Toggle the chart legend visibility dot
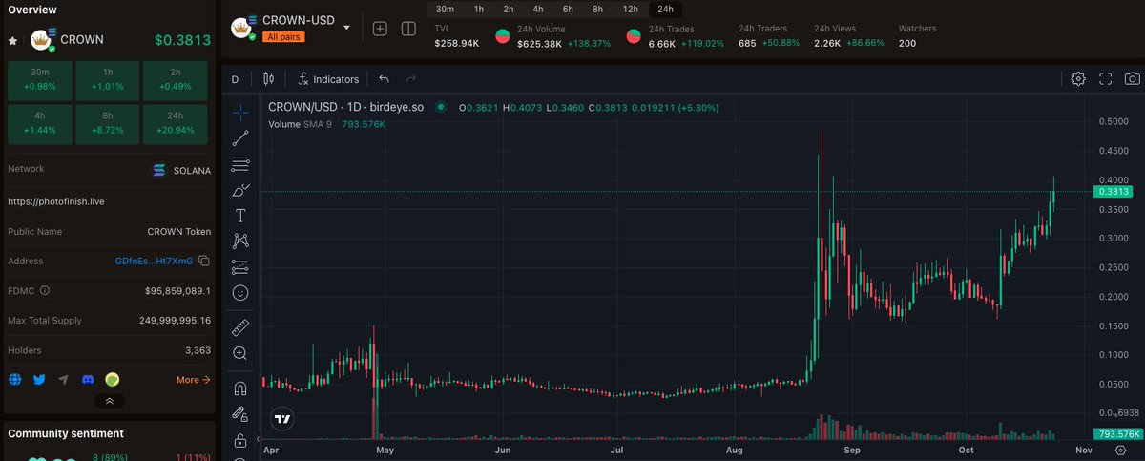The height and width of the screenshot is (461, 1145). pyautogui.click(x=440, y=107)
